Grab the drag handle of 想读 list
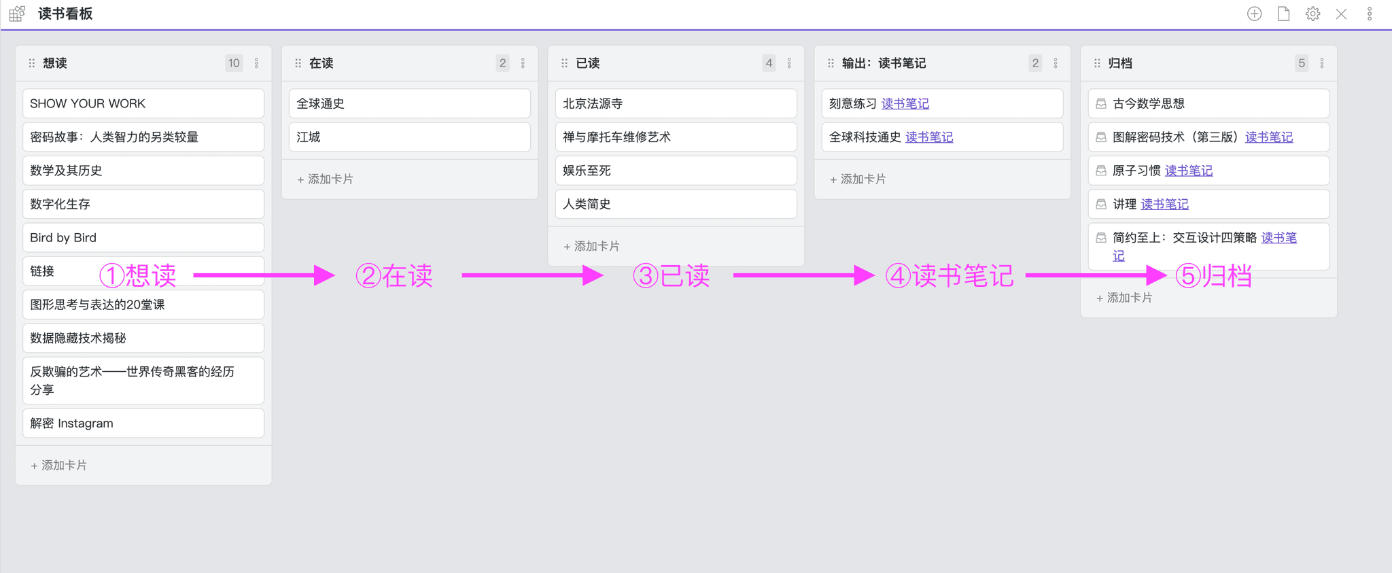Viewport: 1392px width, 573px height. (31, 63)
